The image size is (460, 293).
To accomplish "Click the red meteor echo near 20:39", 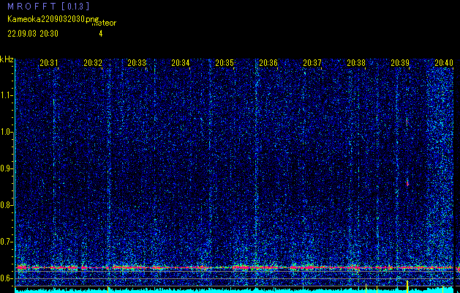I will 407,183.
